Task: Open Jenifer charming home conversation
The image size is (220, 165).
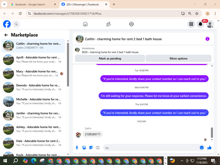Action: [x=33, y=115]
